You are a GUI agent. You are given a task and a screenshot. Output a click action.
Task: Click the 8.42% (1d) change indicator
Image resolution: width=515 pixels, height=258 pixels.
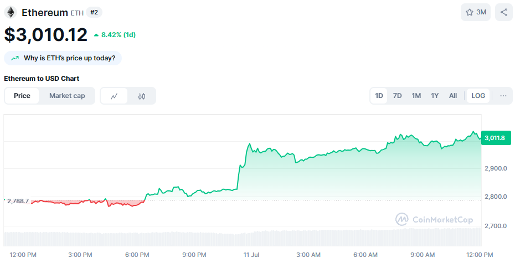point(115,35)
